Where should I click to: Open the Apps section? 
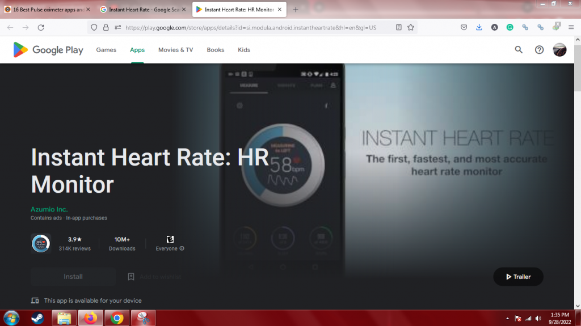[x=137, y=50]
